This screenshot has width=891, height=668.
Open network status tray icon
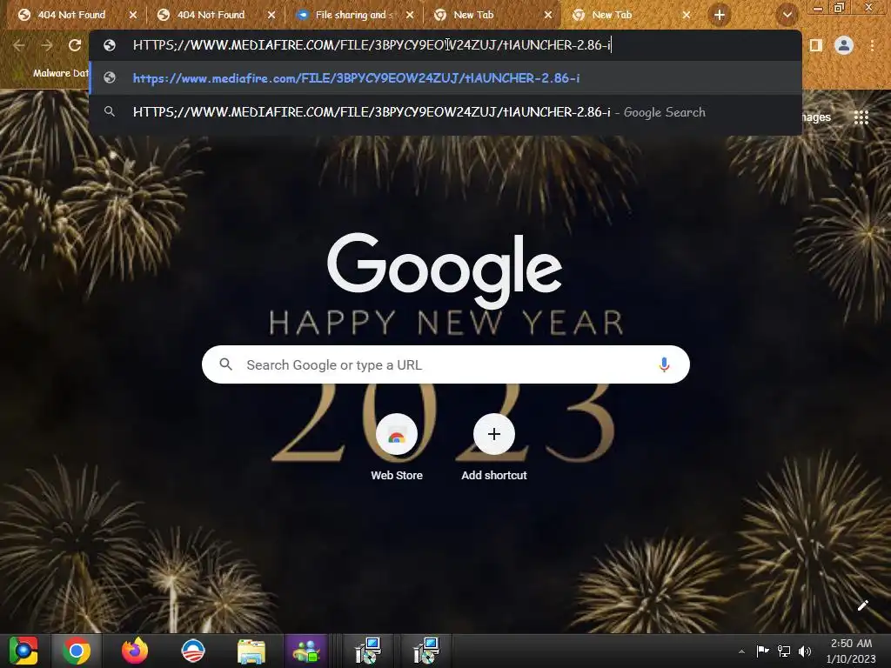click(x=784, y=651)
